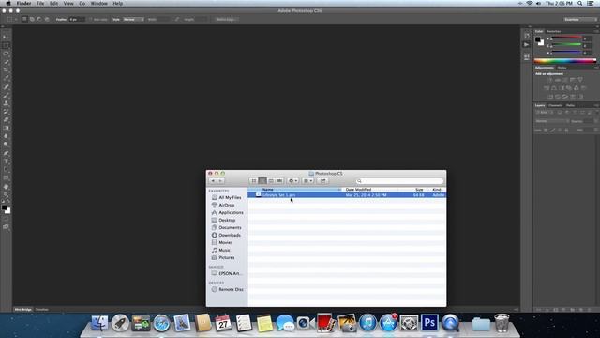Open the Essentials workspace dropdown

click(580, 19)
